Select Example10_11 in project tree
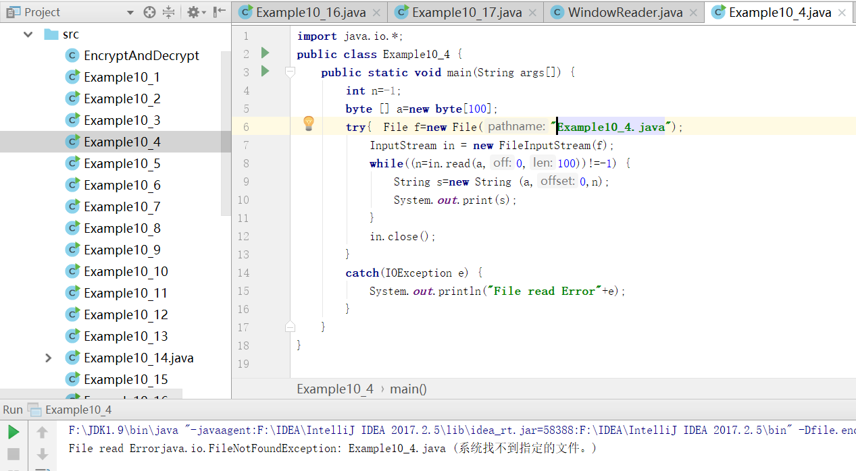This screenshot has height=471, width=856. pos(126,294)
